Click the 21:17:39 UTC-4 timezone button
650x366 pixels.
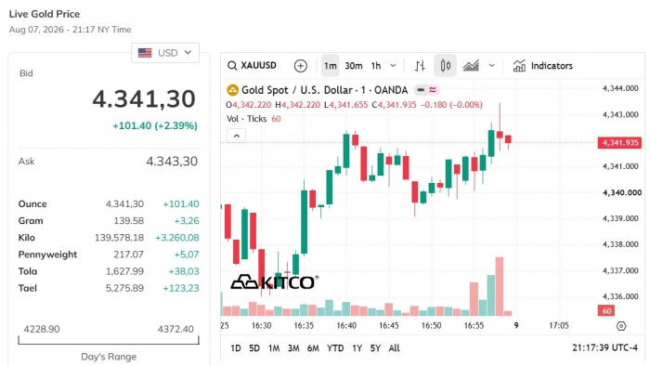click(604, 347)
